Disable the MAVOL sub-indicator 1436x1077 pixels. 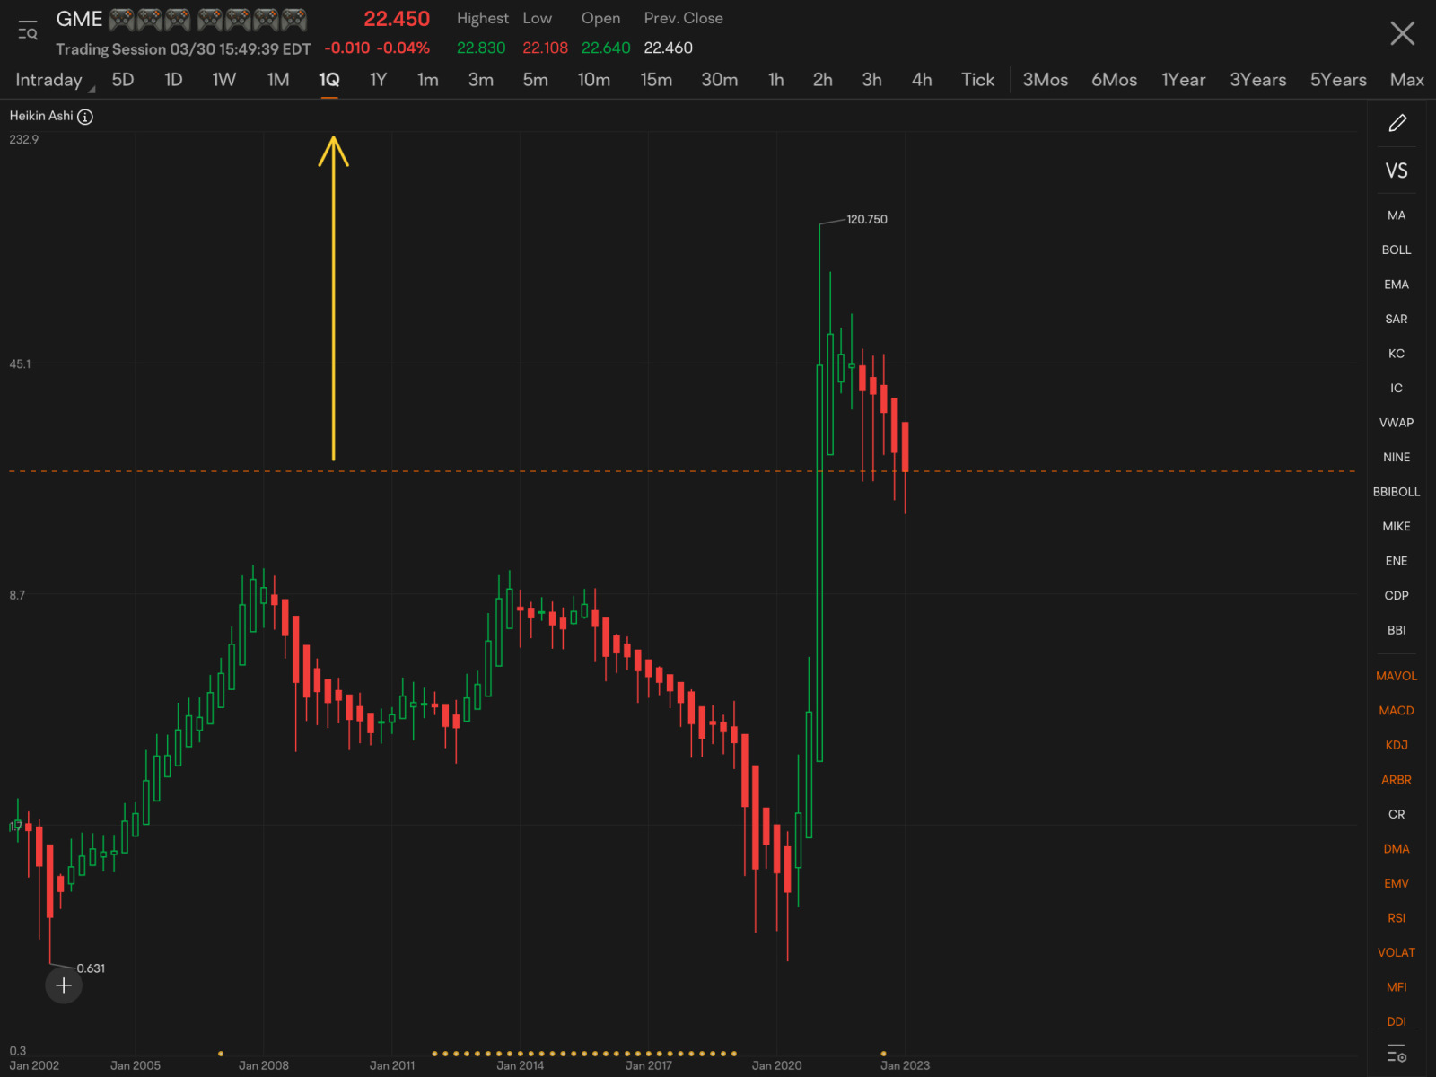tap(1397, 676)
